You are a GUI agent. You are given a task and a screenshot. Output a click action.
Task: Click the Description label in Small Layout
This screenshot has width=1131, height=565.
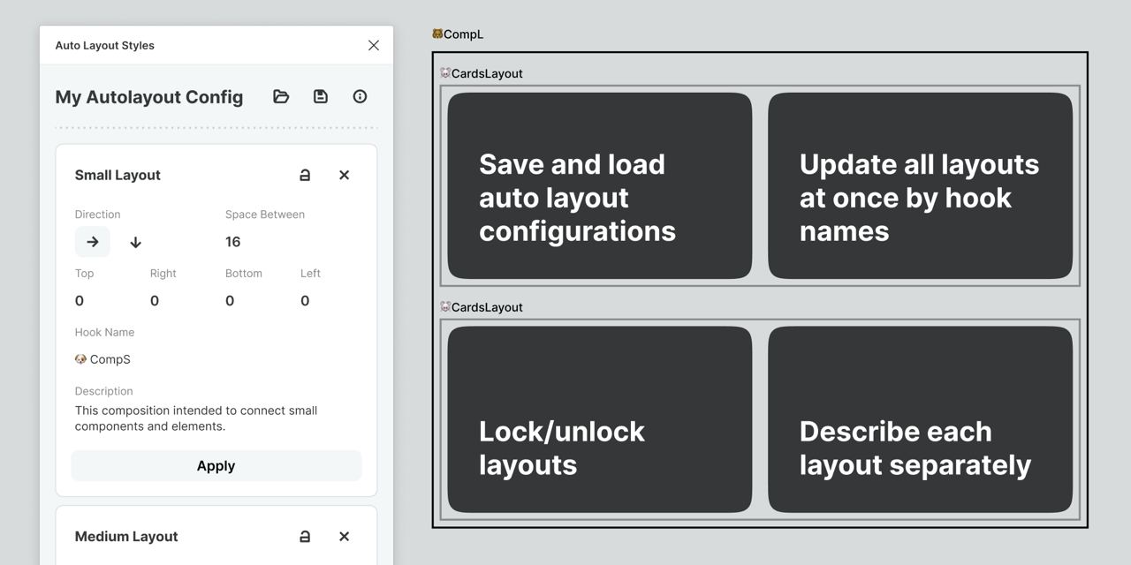tap(103, 391)
